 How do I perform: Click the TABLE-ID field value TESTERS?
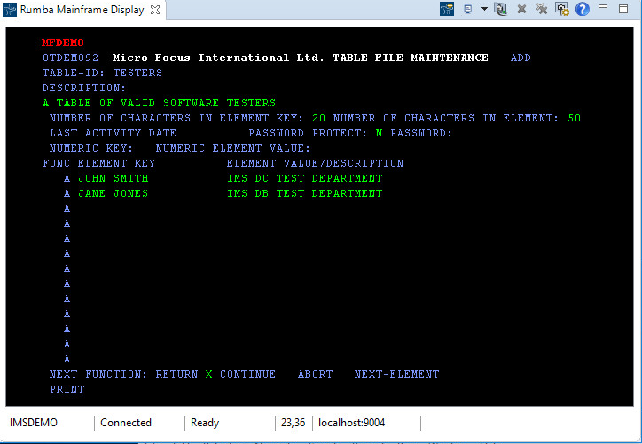[137, 73]
